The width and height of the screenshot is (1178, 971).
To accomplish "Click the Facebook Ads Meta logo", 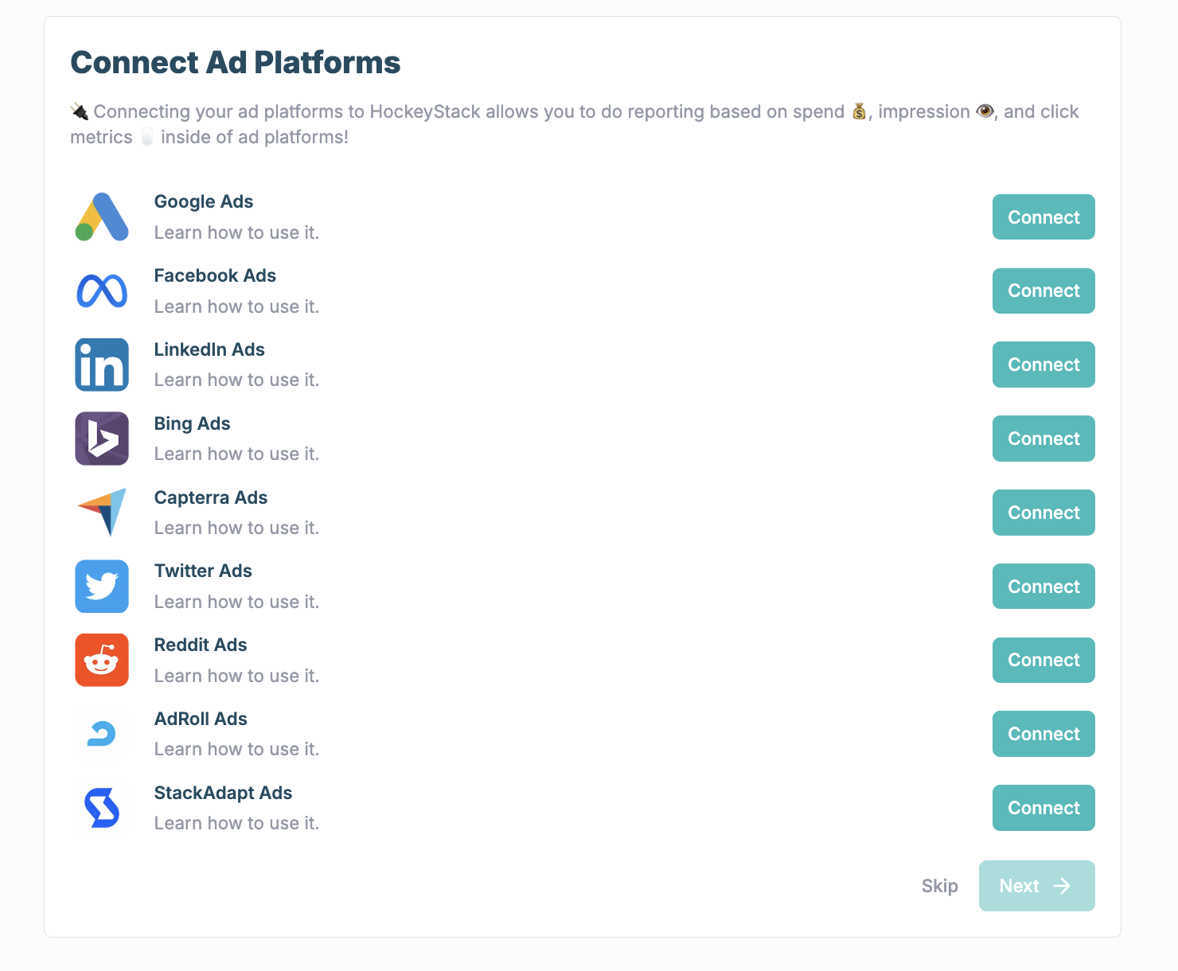I will [102, 291].
